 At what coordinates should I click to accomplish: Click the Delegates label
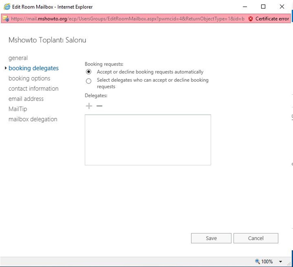pos(96,95)
